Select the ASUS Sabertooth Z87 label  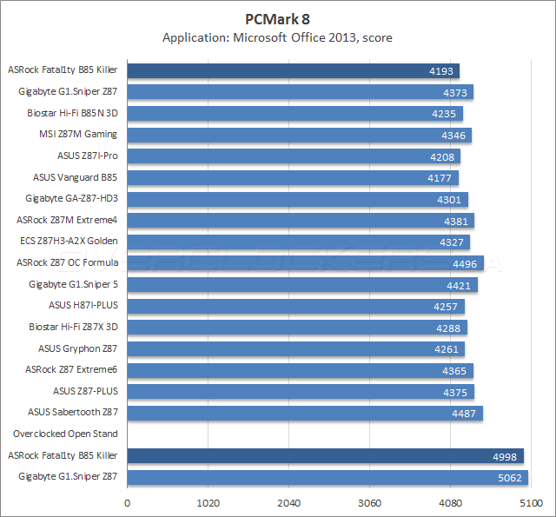tap(73, 413)
